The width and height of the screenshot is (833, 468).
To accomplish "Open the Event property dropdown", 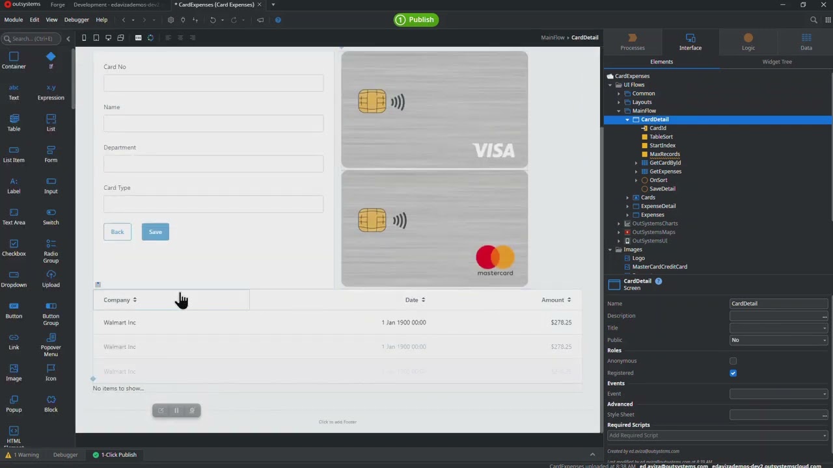I will (780, 394).
